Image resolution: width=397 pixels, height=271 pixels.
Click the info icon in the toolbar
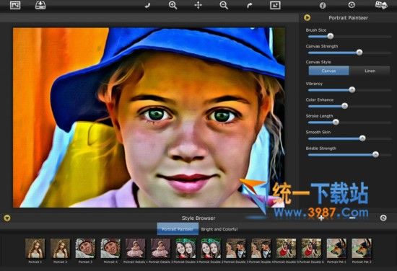[x=323, y=5]
